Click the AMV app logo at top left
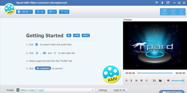Screen dimensions: 187x93 [10, 9]
